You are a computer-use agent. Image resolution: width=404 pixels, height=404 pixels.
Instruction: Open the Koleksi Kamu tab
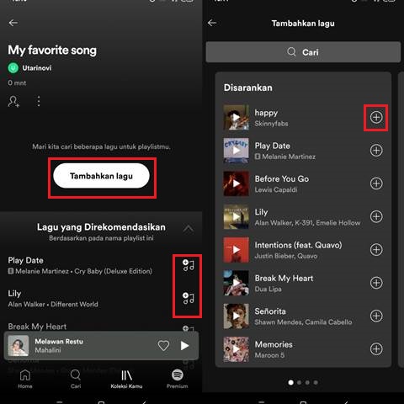pyautogui.click(x=126, y=379)
